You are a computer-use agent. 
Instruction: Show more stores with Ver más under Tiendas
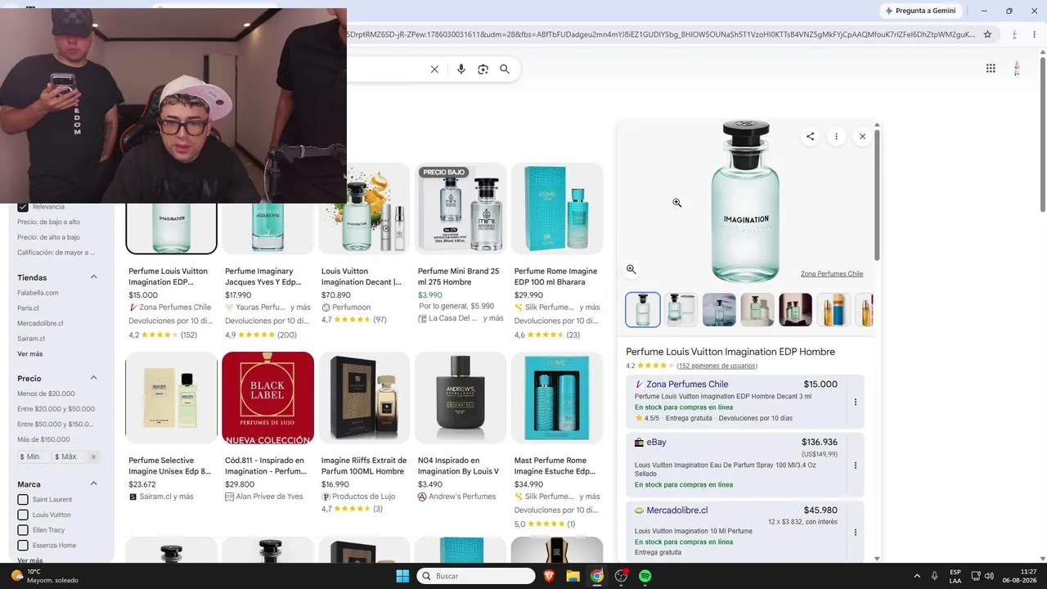coord(30,354)
